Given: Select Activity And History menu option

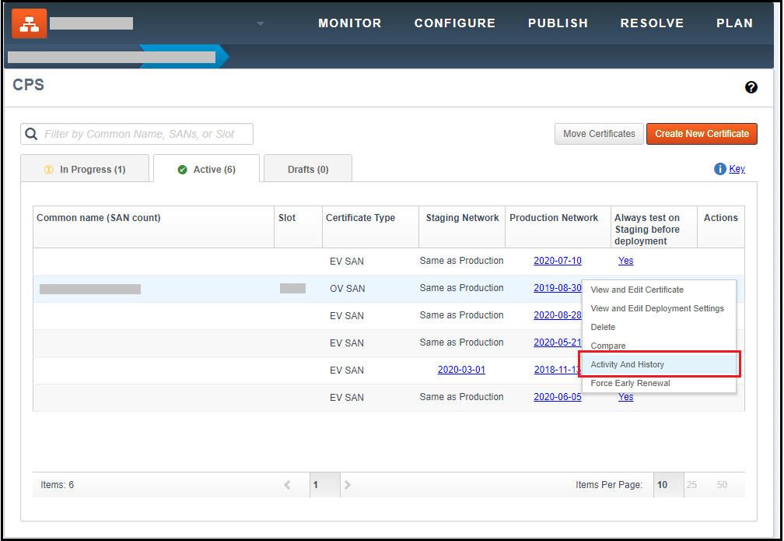Looking at the screenshot, I should pos(627,364).
